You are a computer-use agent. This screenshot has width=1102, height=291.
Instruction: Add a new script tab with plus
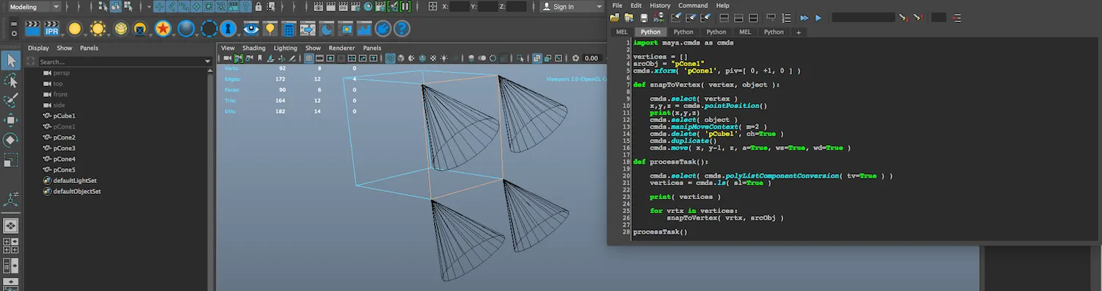tap(799, 32)
